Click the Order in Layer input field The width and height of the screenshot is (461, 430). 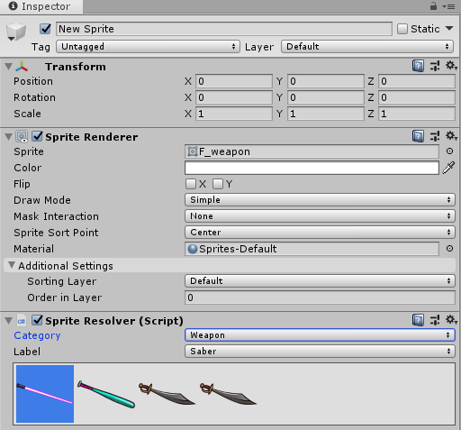[320, 297]
